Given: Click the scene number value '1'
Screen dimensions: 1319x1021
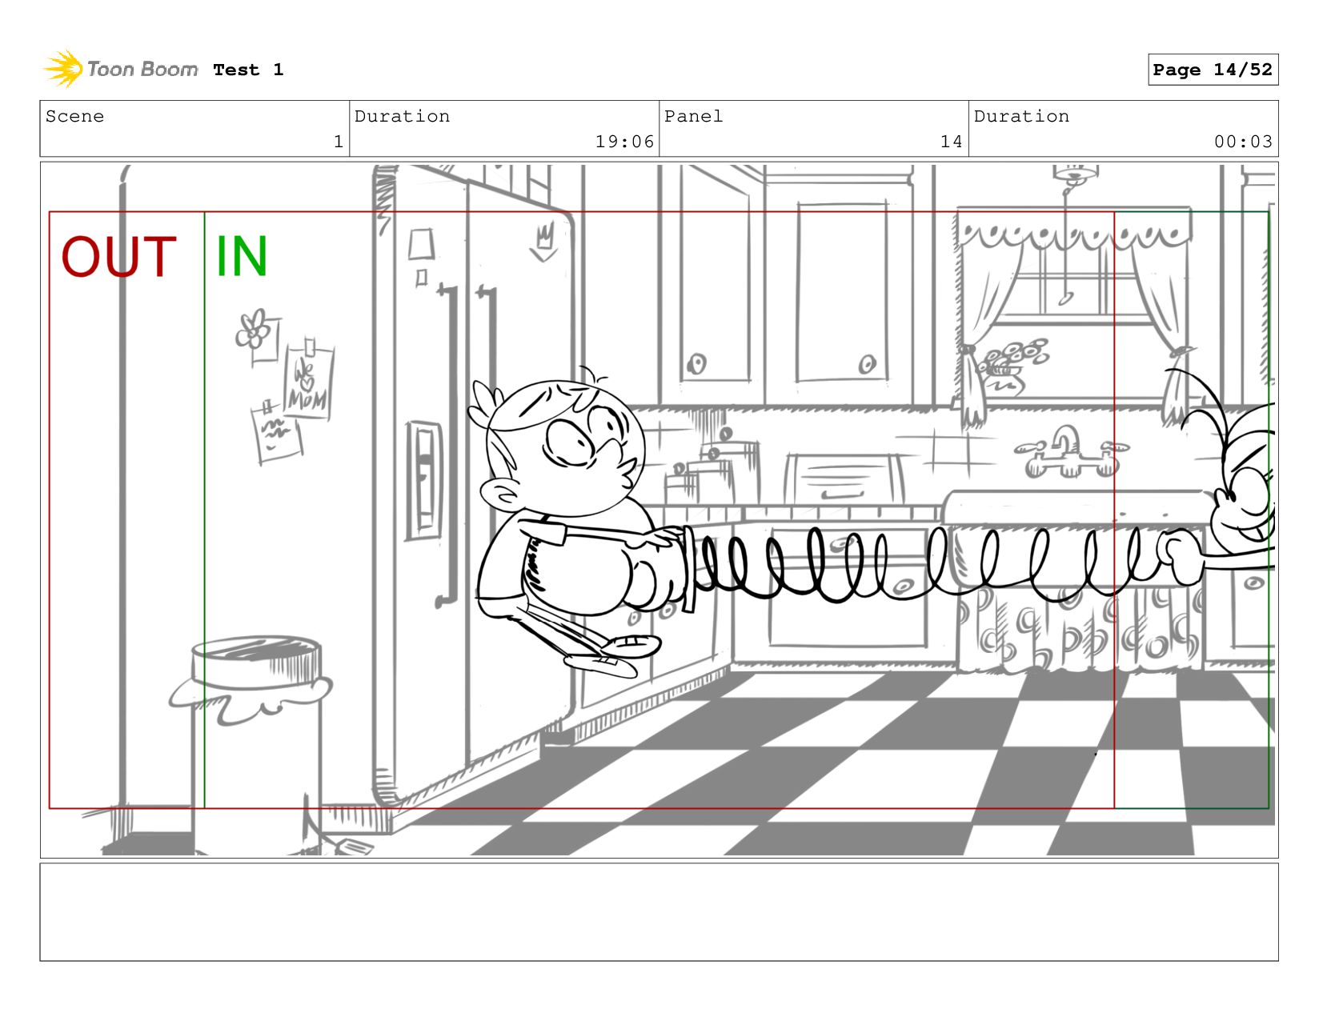Looking at the screenshot, I should pyautogui.click(x=339, y=142).
